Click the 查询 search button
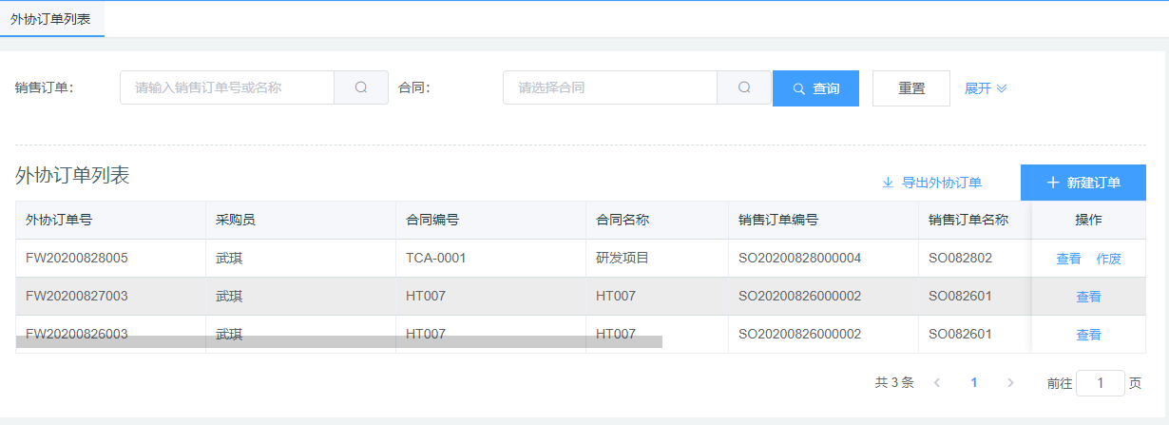The height and width of the screenshot is (425, 1169). coord(815,88)
